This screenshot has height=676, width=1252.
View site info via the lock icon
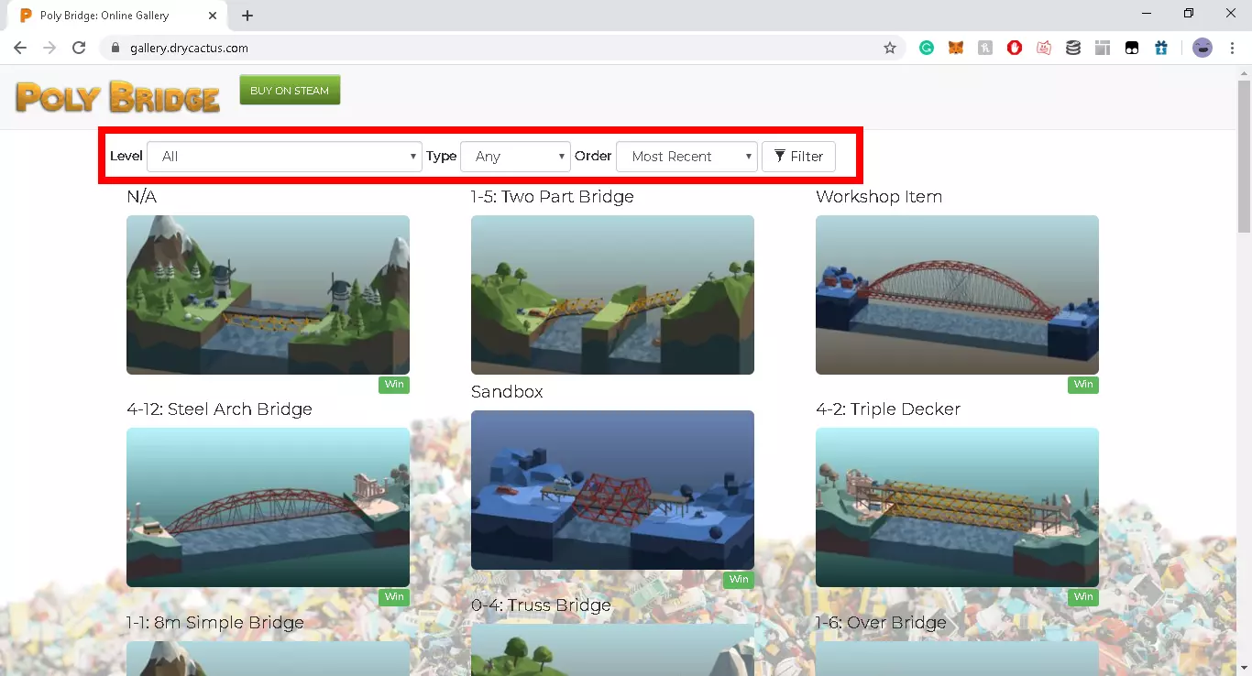[x=115, y=48]
